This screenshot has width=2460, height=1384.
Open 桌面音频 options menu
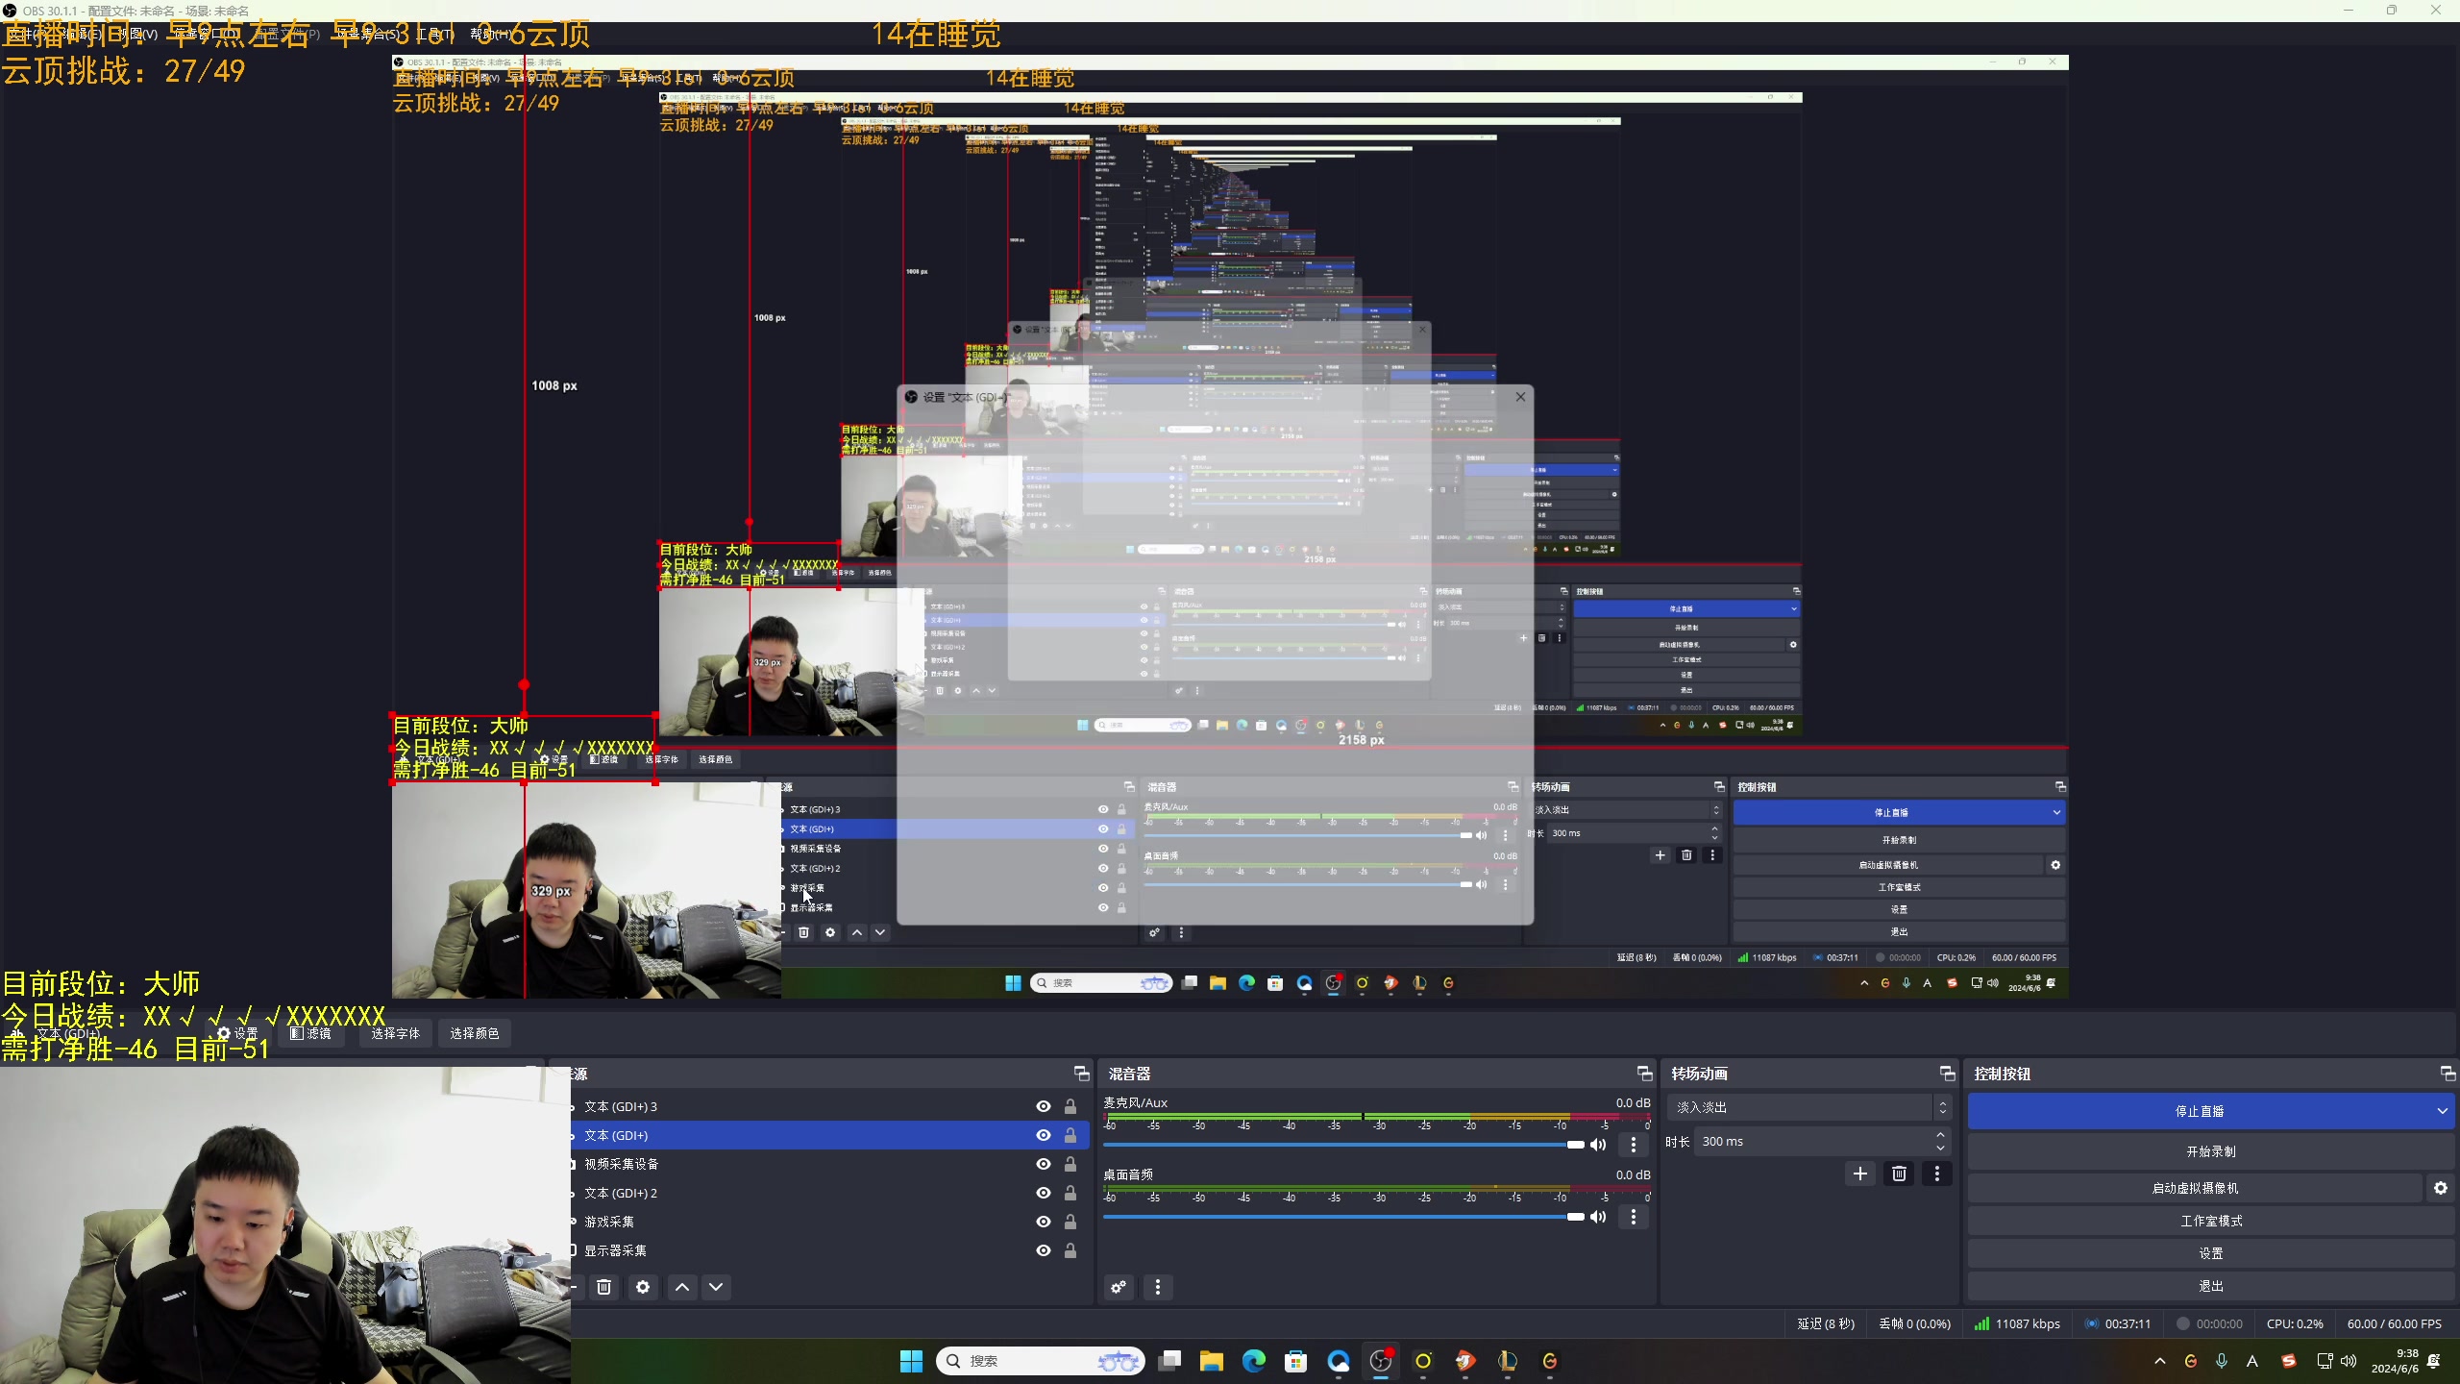click(x=1634, y=1217)
